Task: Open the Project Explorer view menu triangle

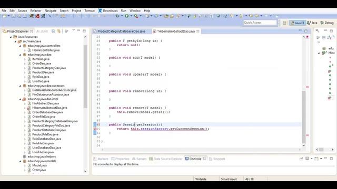Action: (x=74, y=30)
